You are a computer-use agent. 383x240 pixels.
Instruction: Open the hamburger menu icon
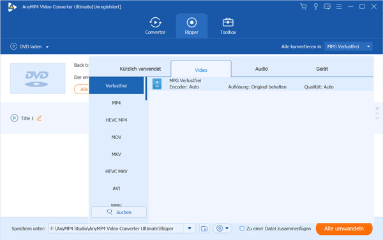pyautogui.click(x=339, y=6)
